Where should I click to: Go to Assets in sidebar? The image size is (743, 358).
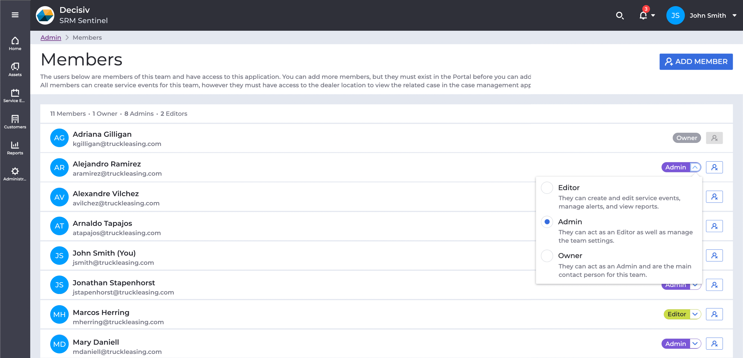click(15, 69)
